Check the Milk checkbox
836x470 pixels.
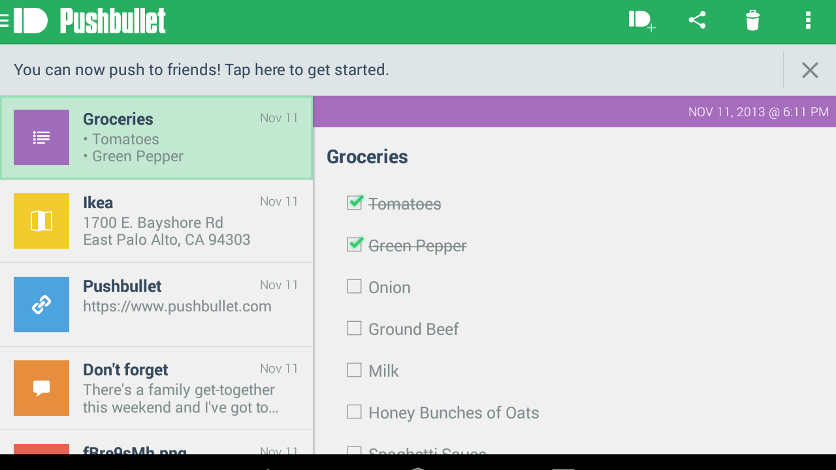pos(355,370)
